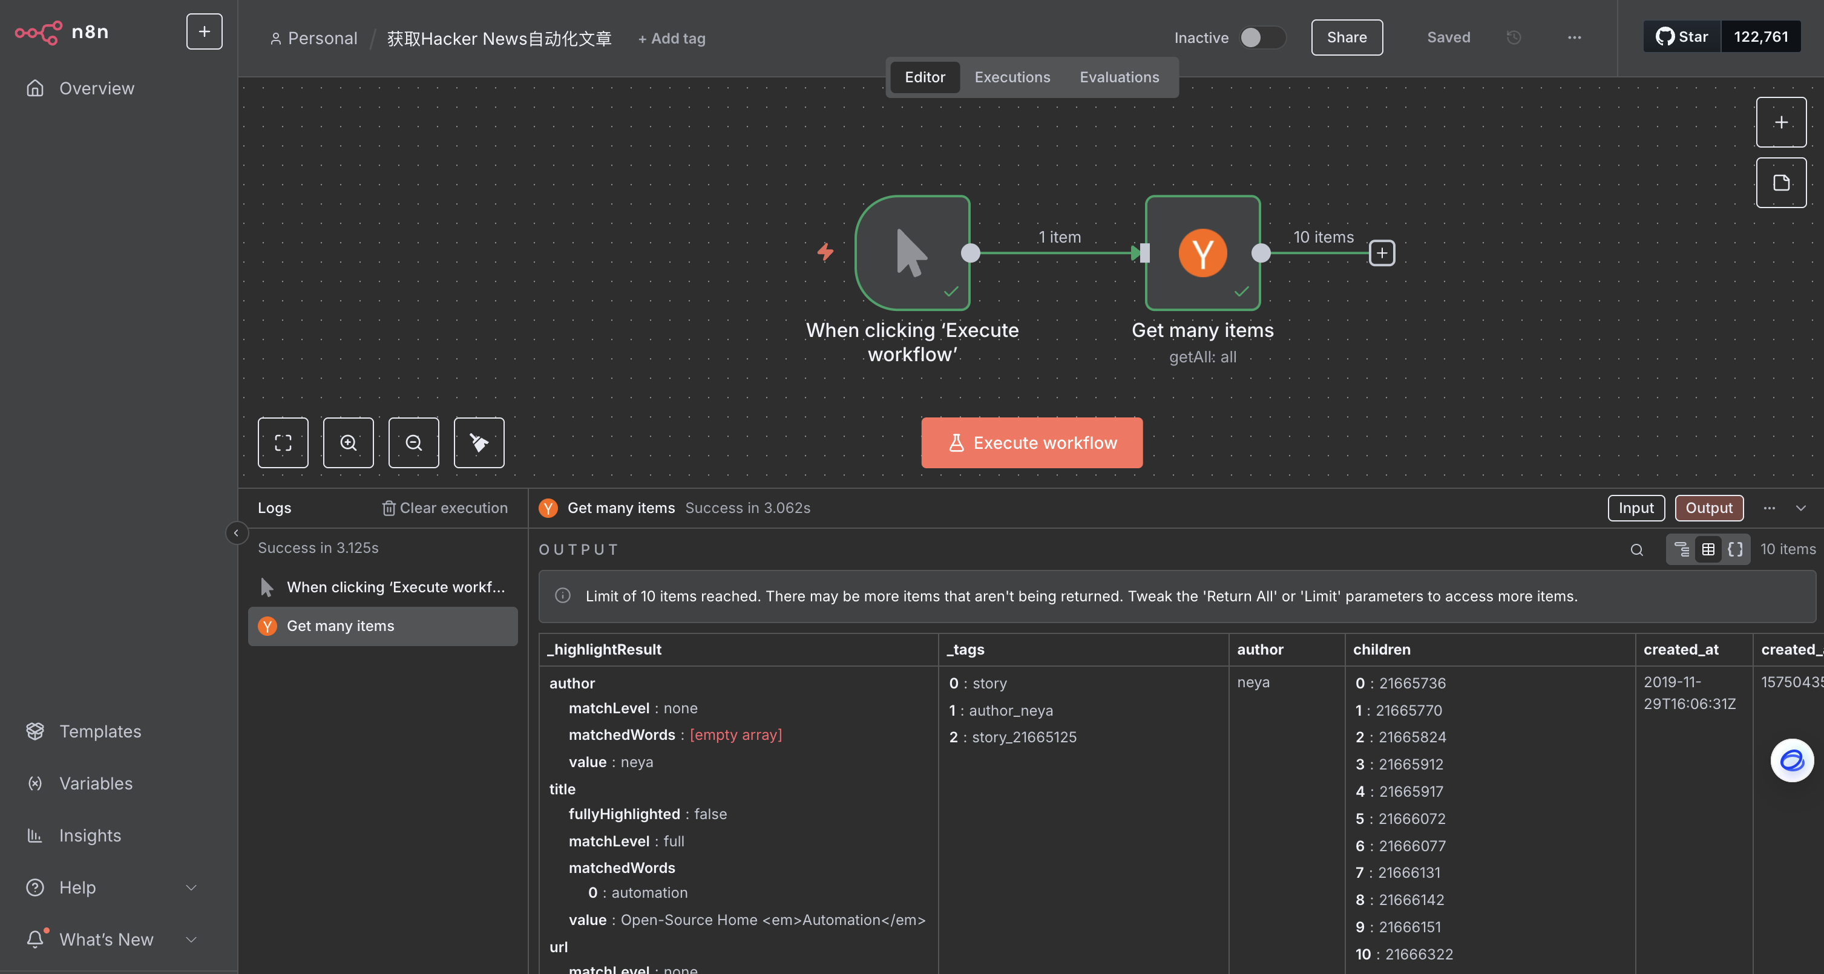
Task: Click the lightning trigger indicator
Action: [825, 252]
